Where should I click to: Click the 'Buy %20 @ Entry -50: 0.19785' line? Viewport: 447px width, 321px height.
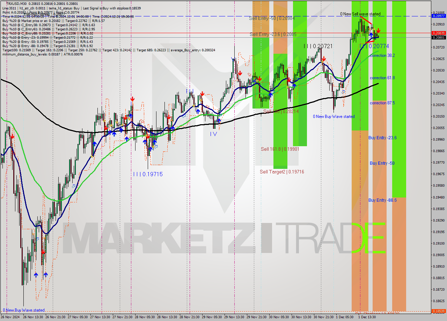[x=47, y=42]
